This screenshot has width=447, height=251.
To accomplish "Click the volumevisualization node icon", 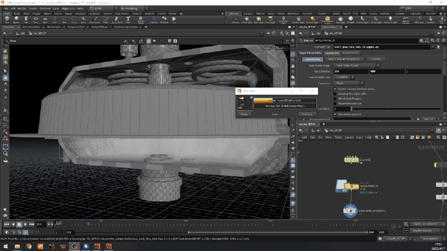I will (x=350, y=211).
